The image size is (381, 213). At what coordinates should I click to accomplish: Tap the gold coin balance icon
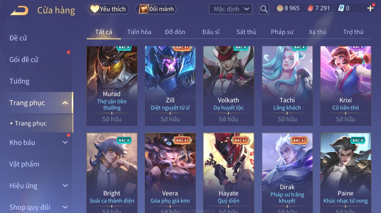pos(280,8)
